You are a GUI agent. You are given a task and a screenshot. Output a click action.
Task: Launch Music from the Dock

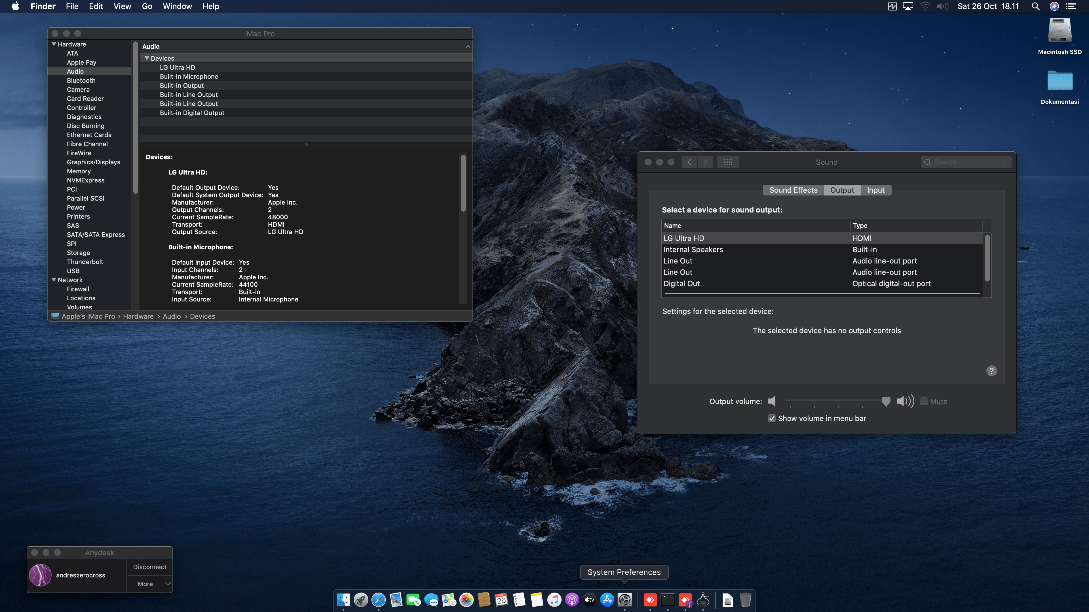point(554,599)
